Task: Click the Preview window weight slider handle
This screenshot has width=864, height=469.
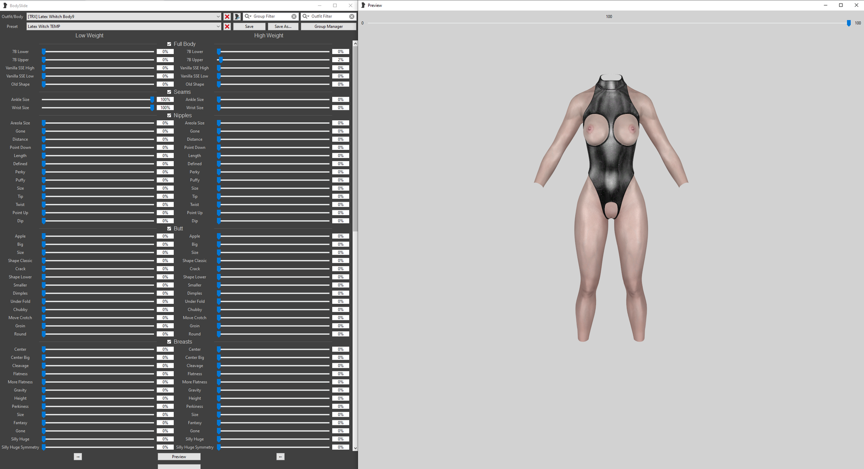Action: 849,23
